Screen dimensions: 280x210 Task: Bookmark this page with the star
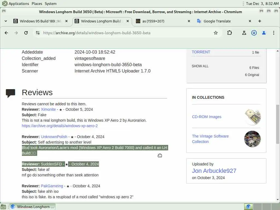216,33
